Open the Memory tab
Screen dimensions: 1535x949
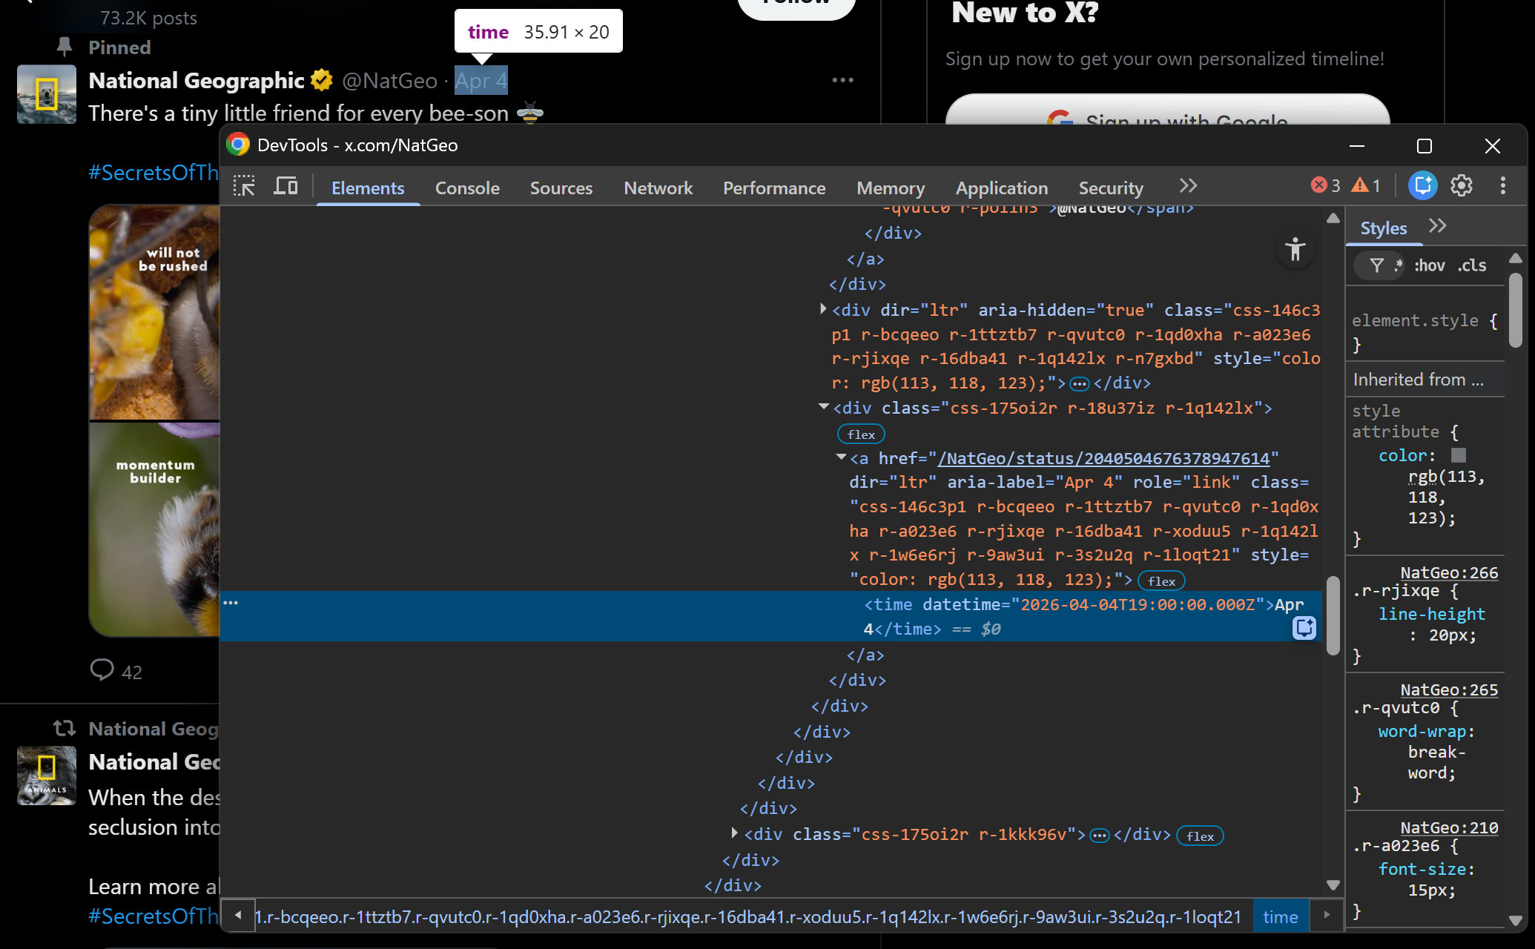pyautogui.click(x=891, y=188)
